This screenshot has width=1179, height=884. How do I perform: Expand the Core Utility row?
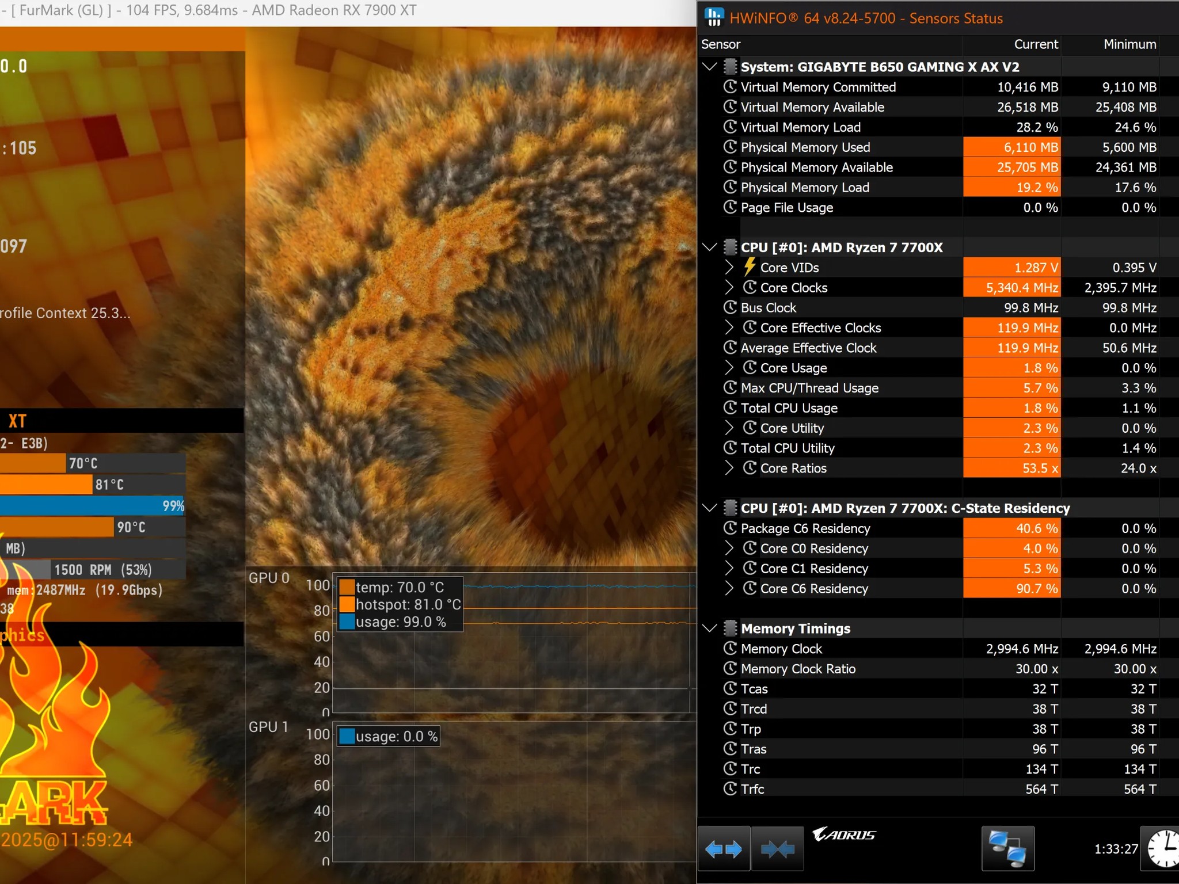point(729,428)
